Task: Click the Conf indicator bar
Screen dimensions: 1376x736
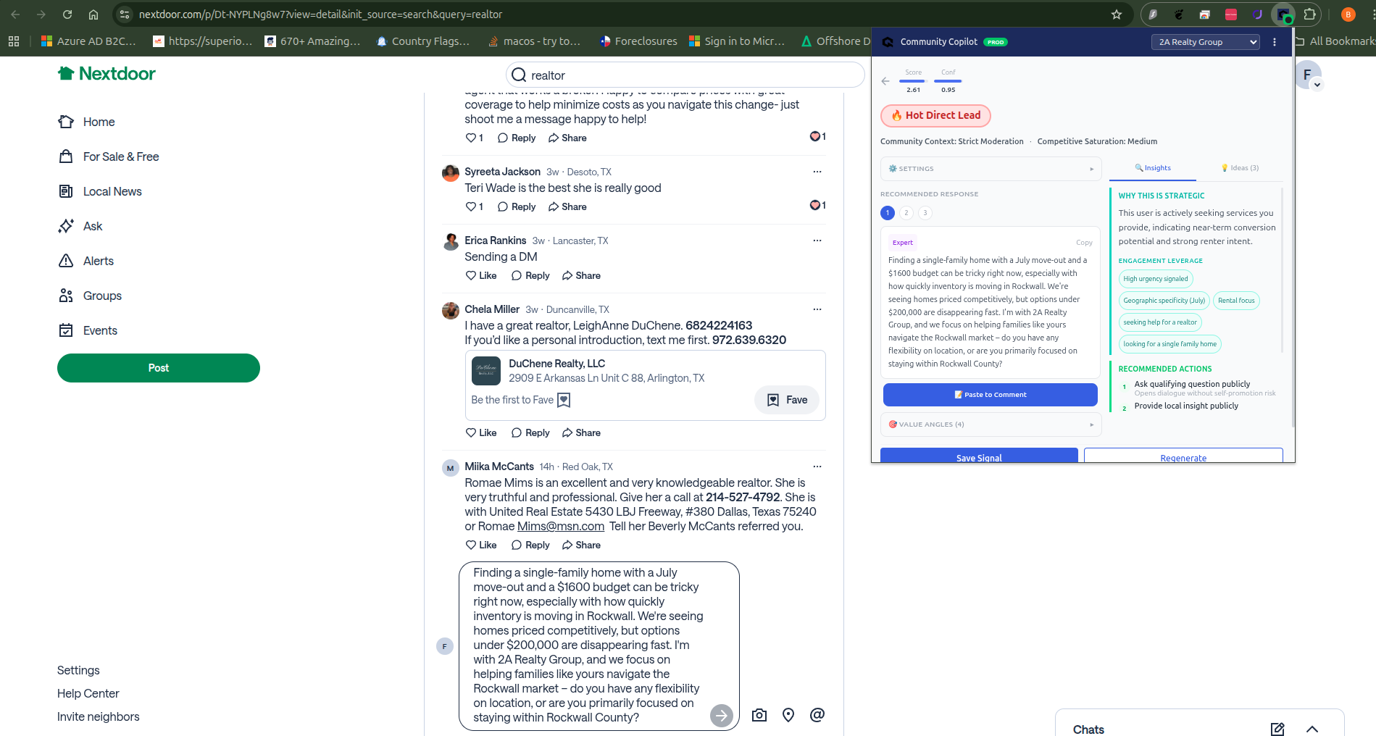Action: click(x=948, y=81)
